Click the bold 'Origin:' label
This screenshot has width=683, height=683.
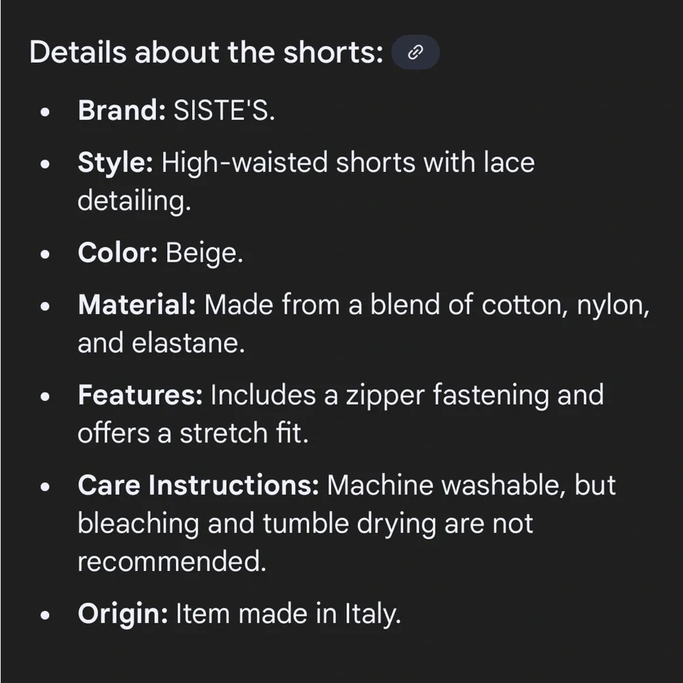coord(122,614)
